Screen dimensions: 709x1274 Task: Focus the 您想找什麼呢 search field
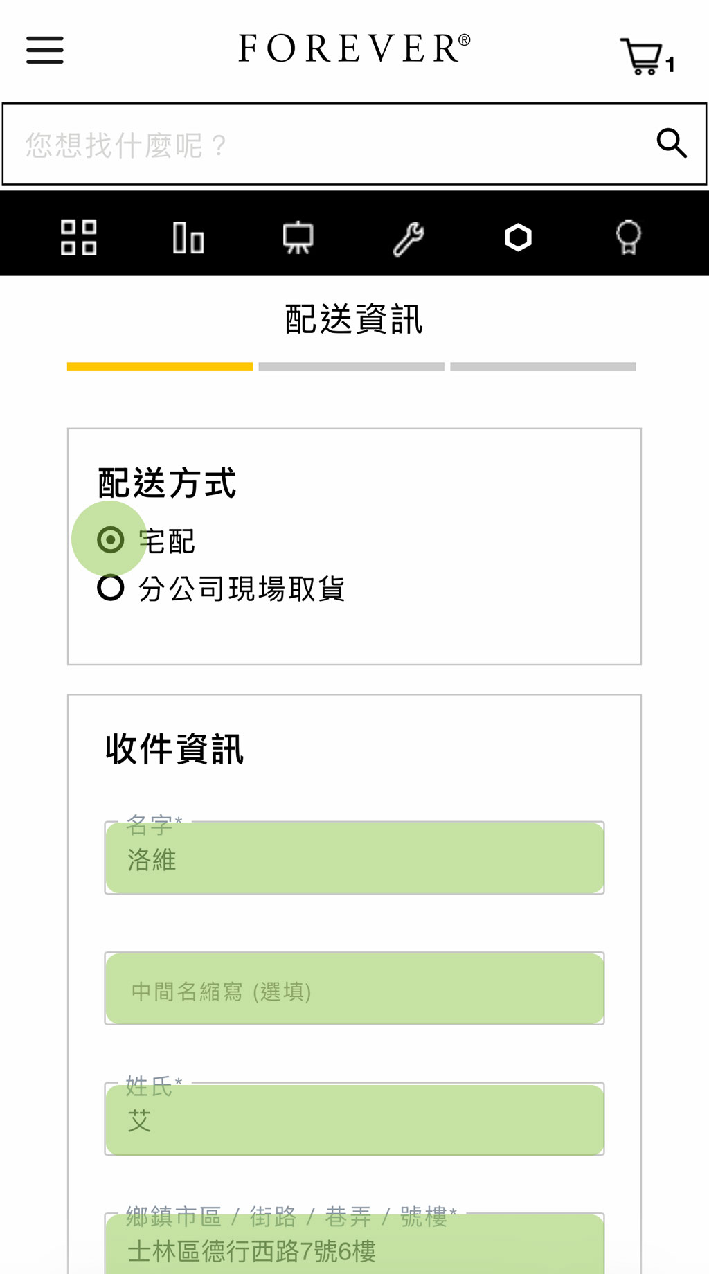pos(332,145)
